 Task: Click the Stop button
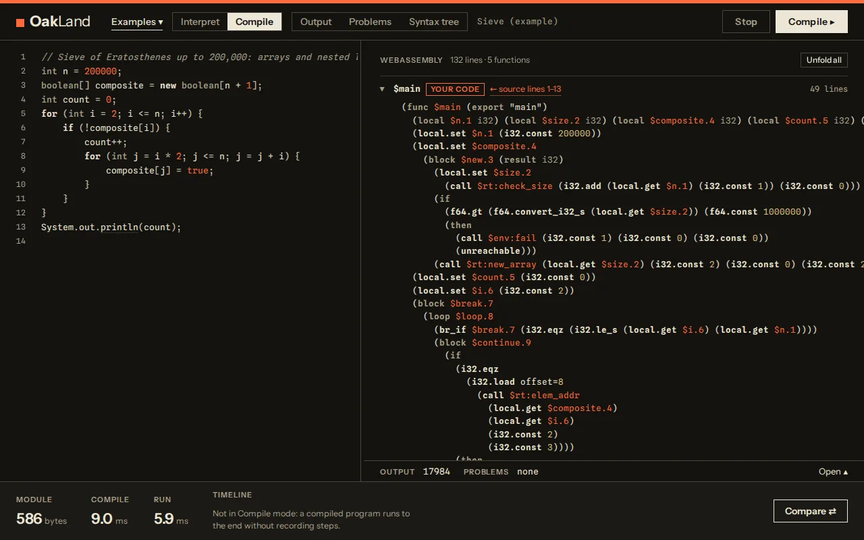click(746, 22)
